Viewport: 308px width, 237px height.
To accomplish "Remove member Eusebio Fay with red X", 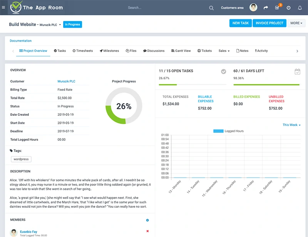I will coord(147,231).
